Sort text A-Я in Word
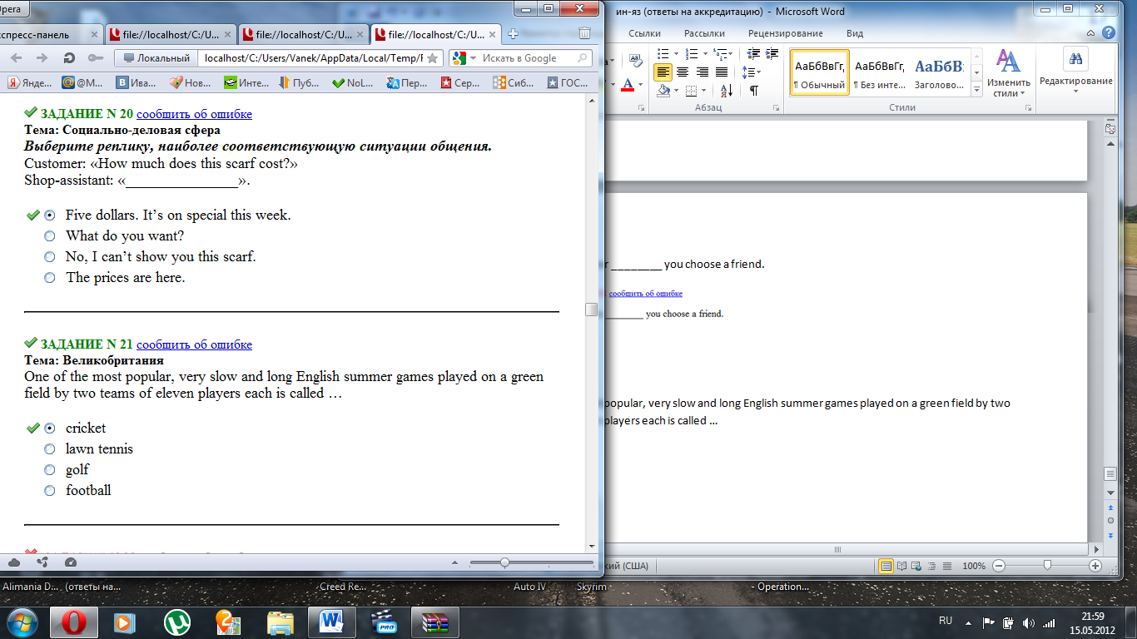 pos(727,91)
